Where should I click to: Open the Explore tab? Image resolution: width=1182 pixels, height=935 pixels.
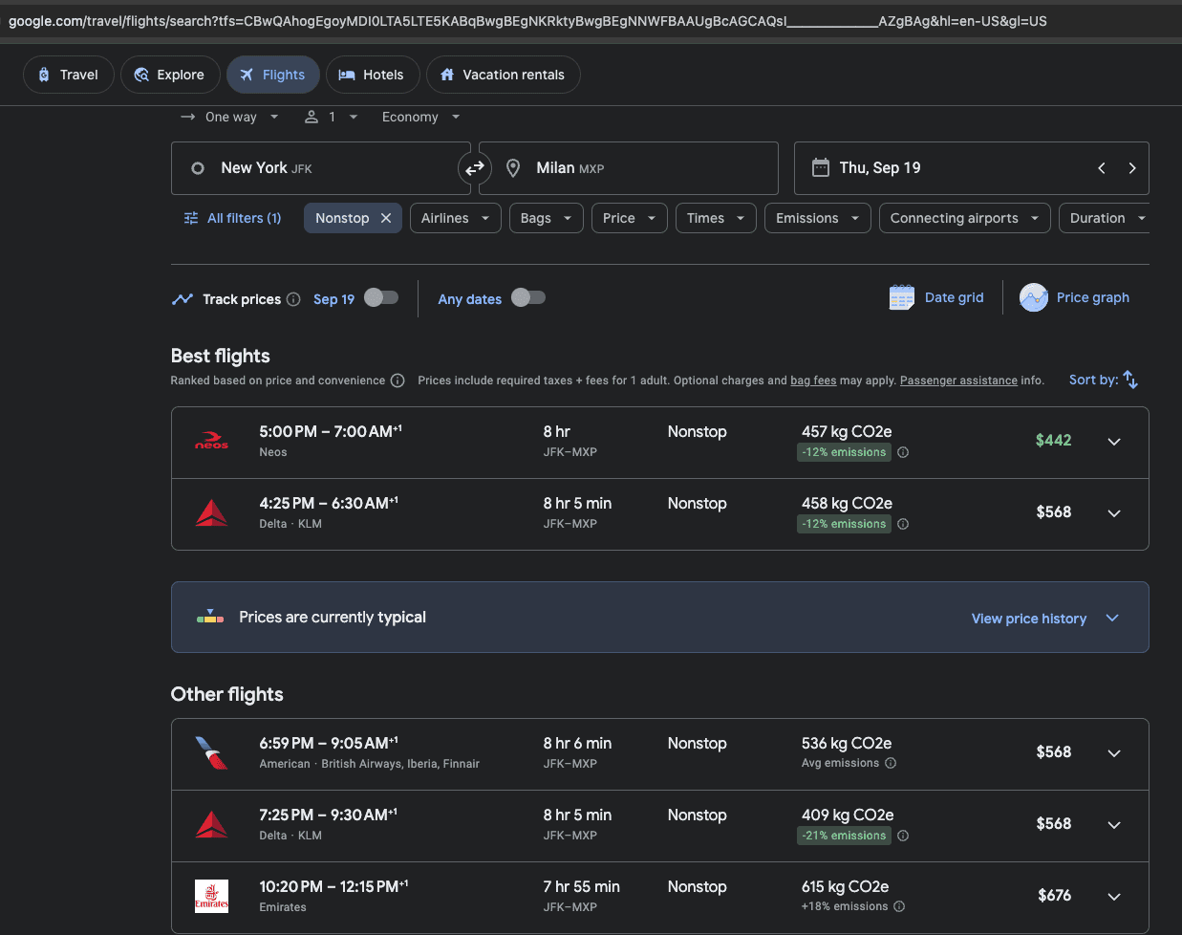169,75
